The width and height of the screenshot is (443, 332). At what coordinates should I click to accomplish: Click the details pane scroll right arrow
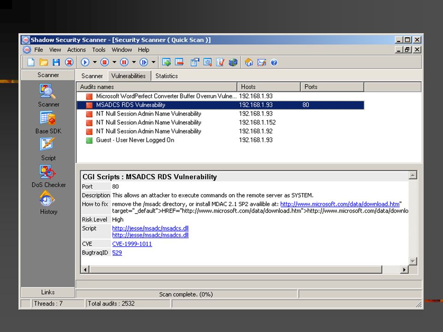pos(404,270)
